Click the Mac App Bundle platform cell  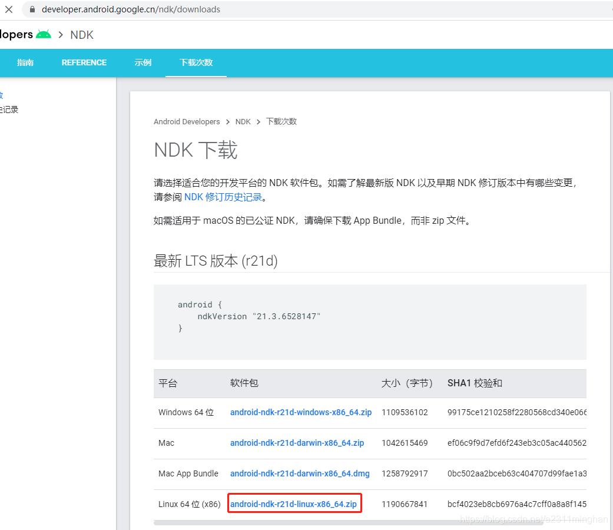click(x=188, y=473)
